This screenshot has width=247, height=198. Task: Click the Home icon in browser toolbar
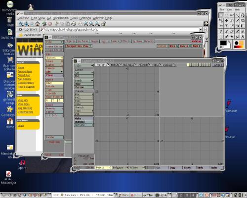coord(38,24)
